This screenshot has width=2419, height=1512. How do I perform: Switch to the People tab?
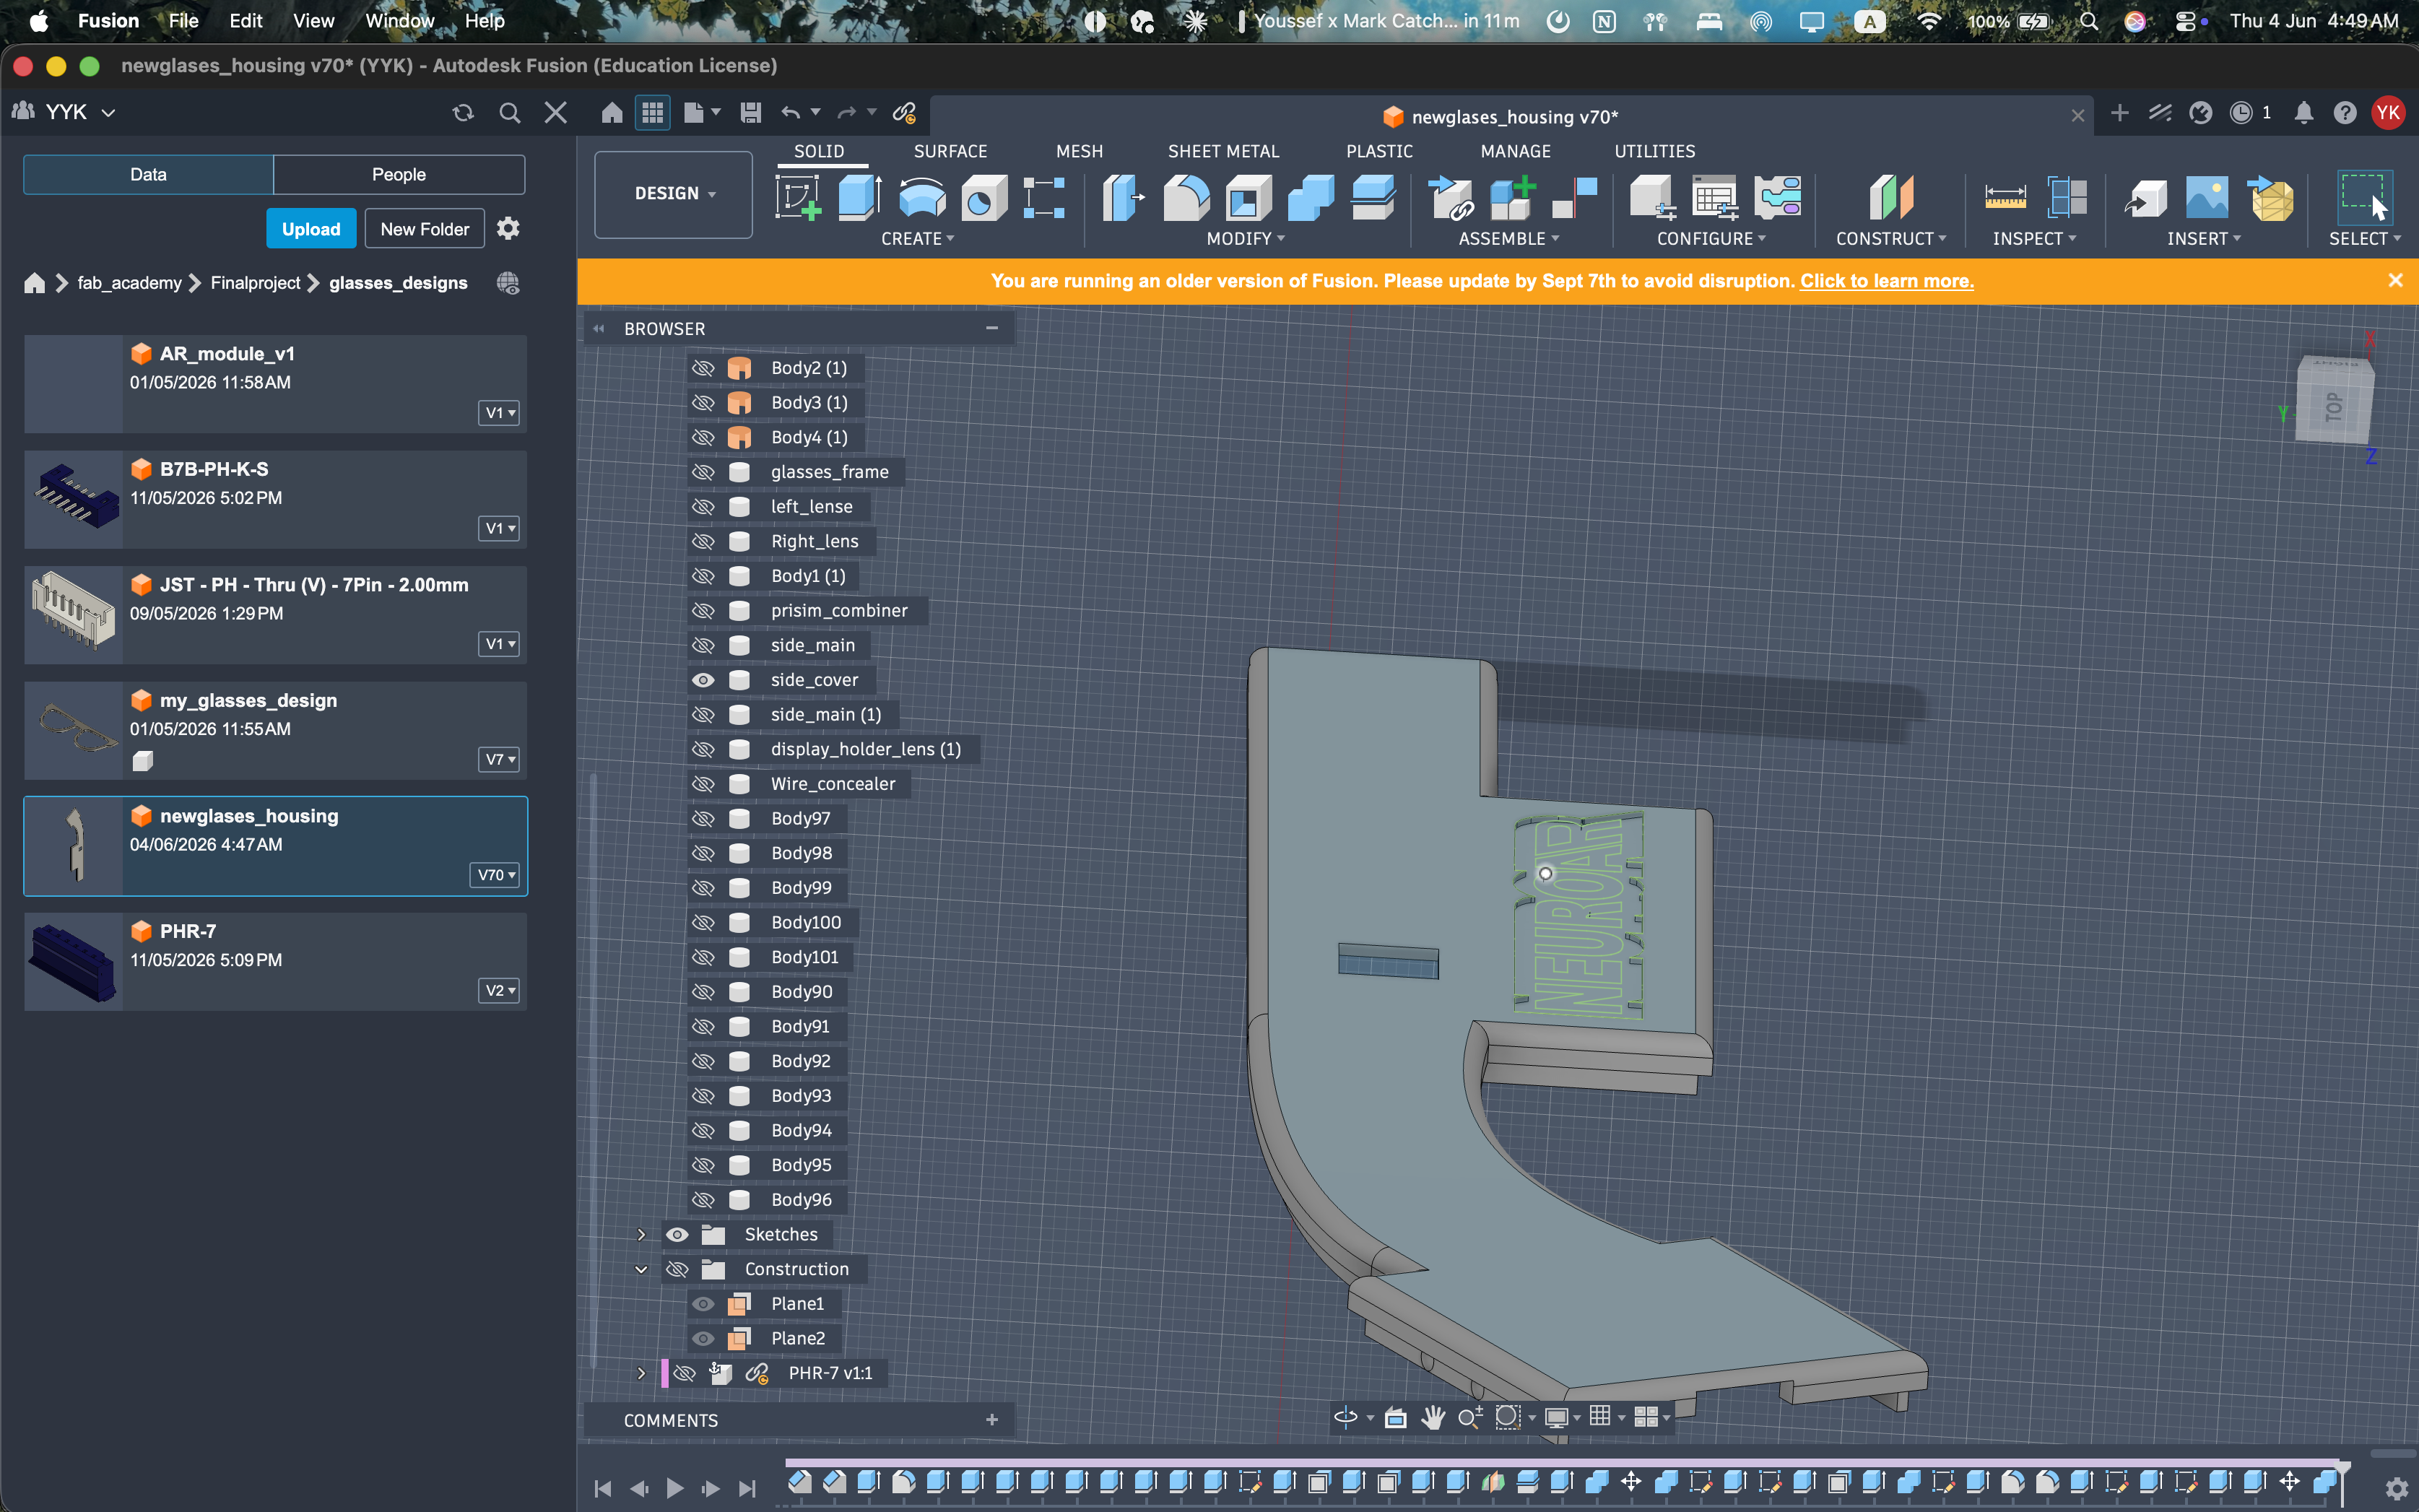click(399, 174)
